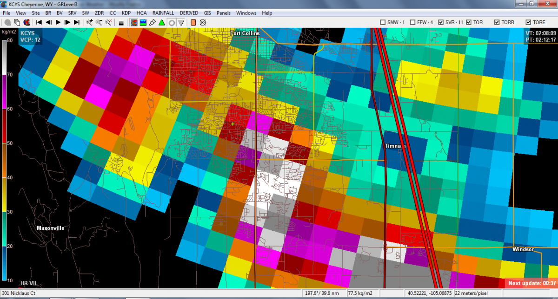This screenshot has height=299, width=558.
Task: Open the BR product menu
Action: coord(48,13)
